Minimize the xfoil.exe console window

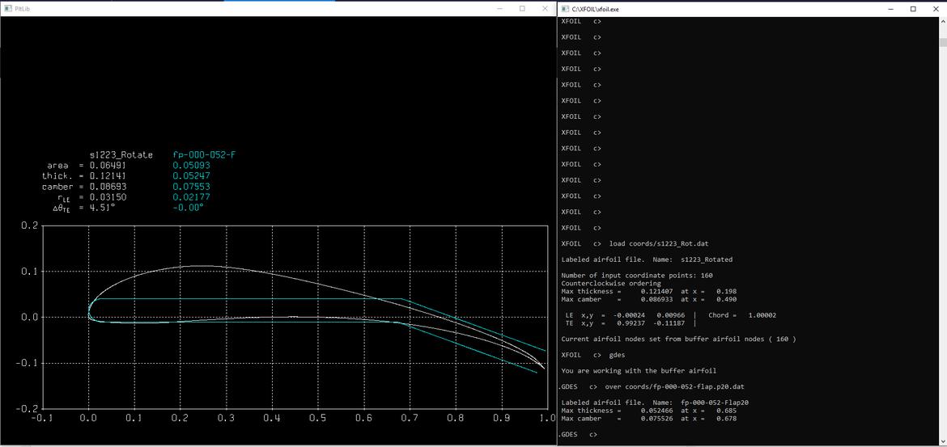pos(891,8)
